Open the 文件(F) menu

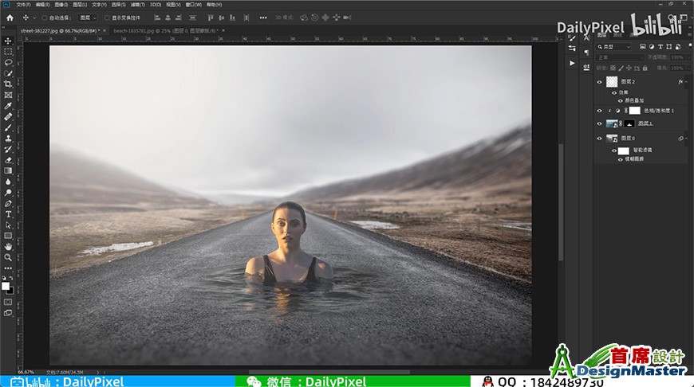(23, 5)
